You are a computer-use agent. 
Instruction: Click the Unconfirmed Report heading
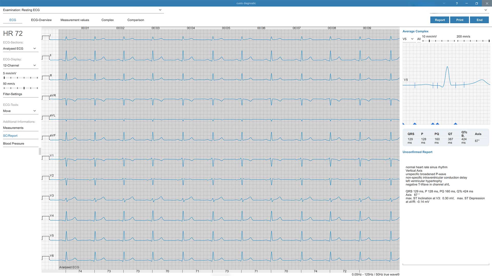click(x=417, y=152)
